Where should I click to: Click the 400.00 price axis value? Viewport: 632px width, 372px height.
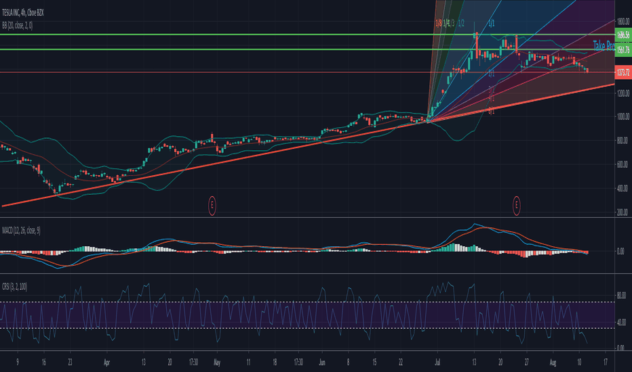(623, 188)
